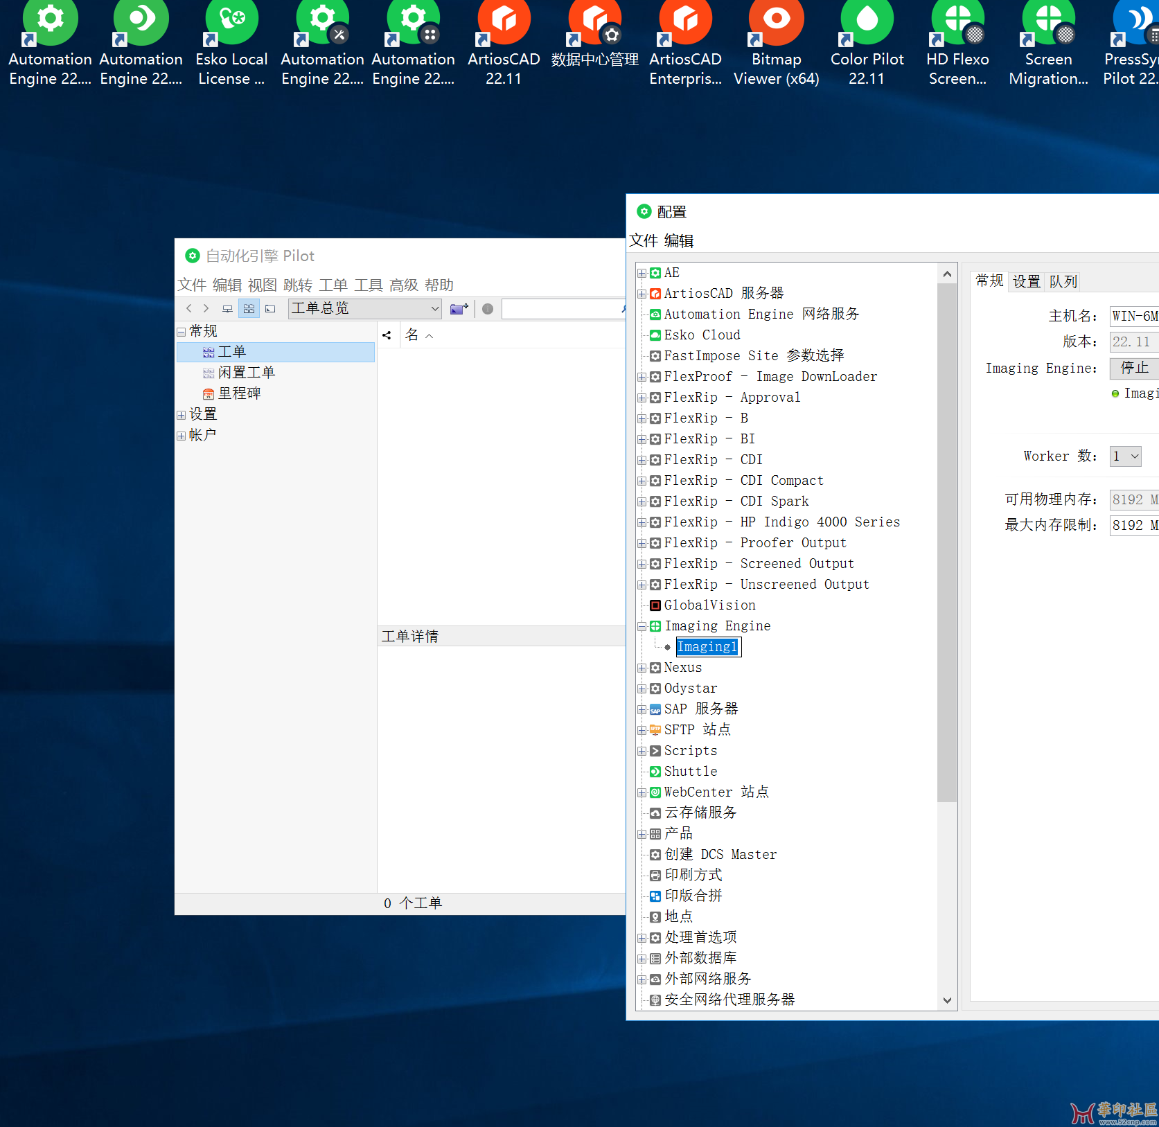Open the 工具 menu in the Pilot window

click(x=369, y=285)
